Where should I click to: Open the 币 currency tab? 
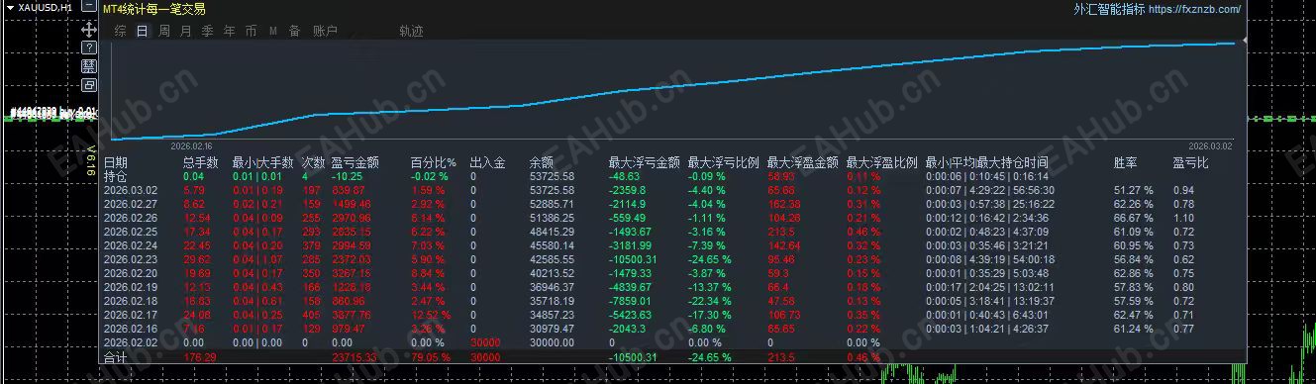[252, 31]
